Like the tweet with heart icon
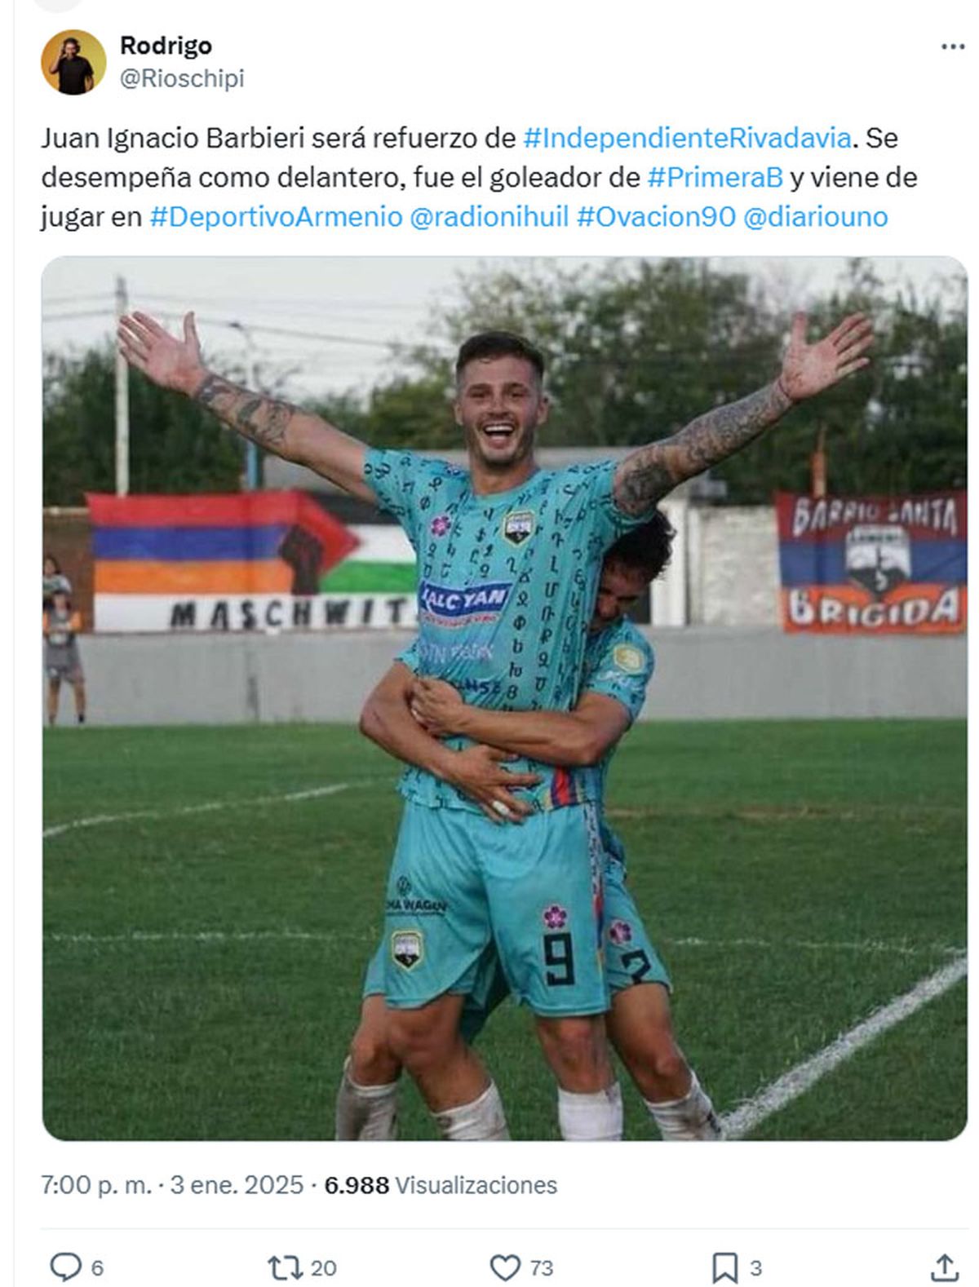 505,1267
